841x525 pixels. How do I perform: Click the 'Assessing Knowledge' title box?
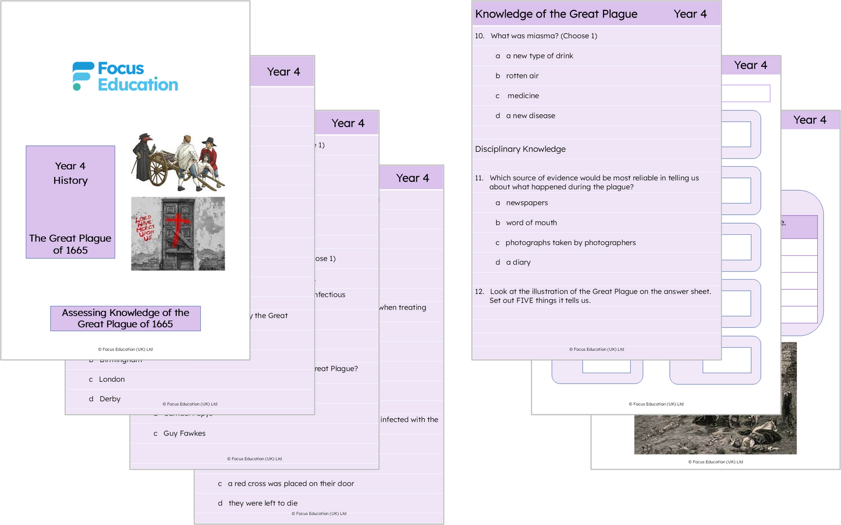point(125,318)
